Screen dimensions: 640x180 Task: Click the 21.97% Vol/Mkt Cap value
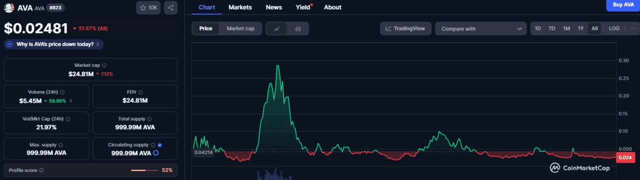click(46, 127)
